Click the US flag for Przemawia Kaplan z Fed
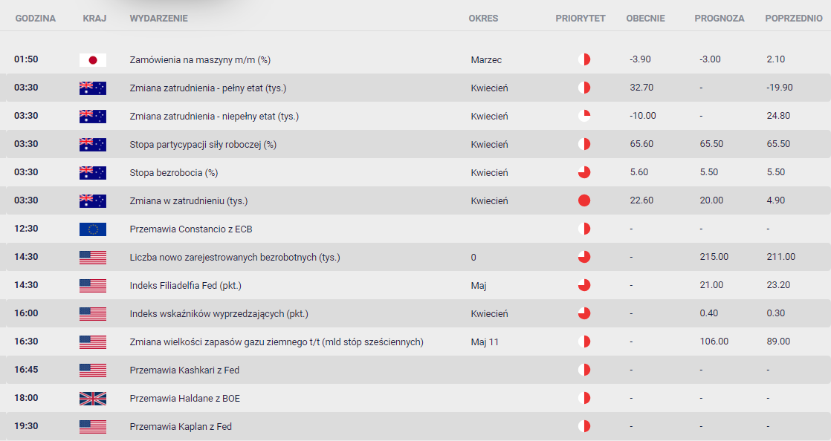 click(93, 427)
